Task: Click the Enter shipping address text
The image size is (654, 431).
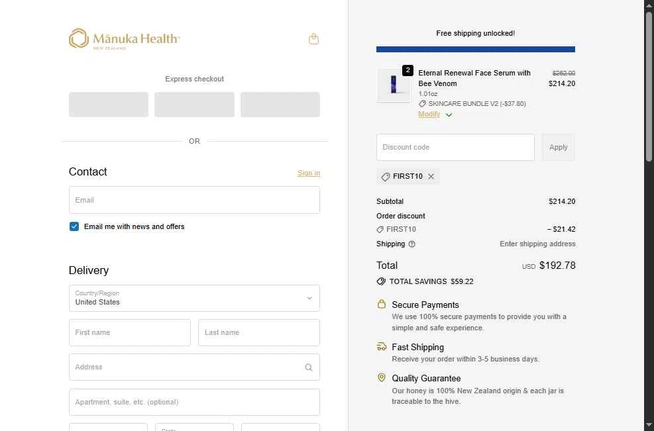Action: point(537,244)
